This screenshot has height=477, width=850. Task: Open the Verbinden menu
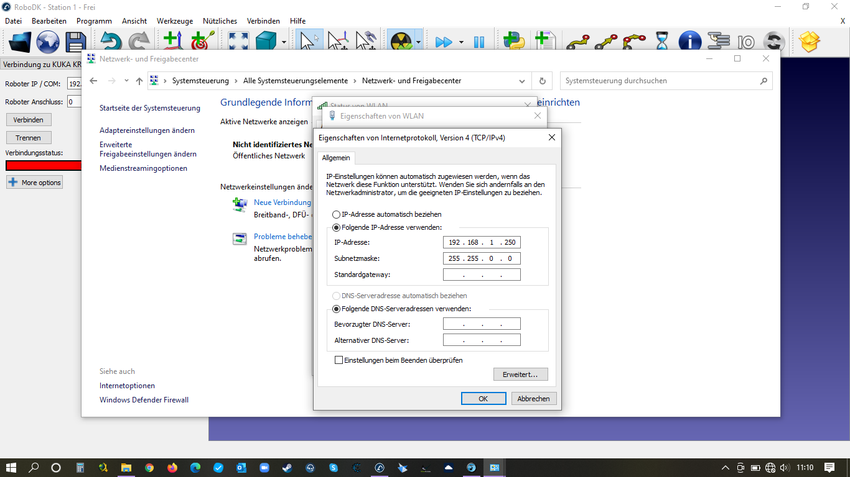coord(263,21)
